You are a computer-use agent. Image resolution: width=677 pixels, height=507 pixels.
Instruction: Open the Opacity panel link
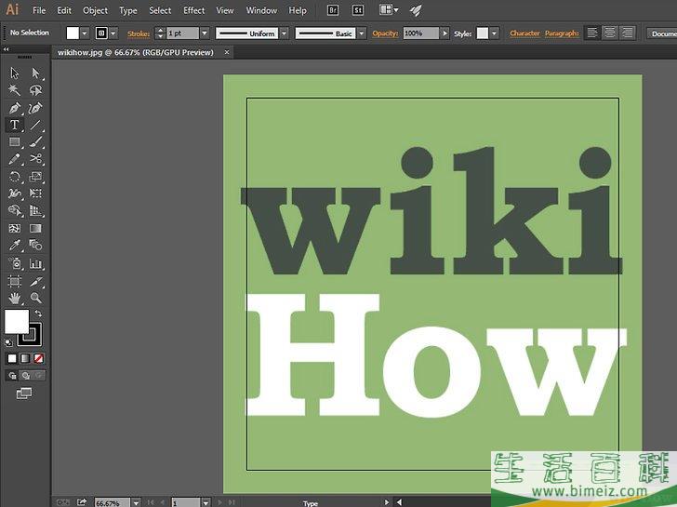385,33
